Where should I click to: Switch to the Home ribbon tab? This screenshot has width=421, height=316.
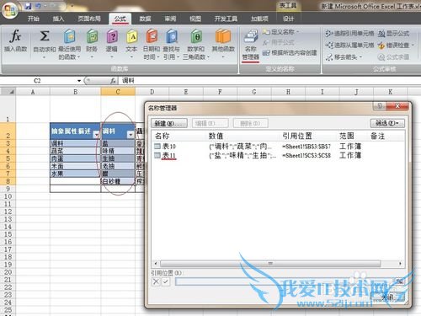(x=34, y=19)
